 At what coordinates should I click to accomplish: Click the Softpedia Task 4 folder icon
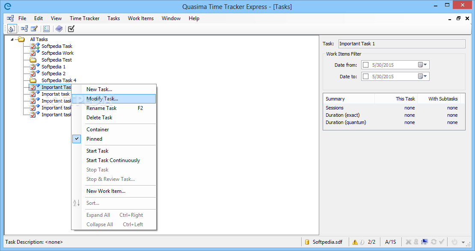pos(33,80)
